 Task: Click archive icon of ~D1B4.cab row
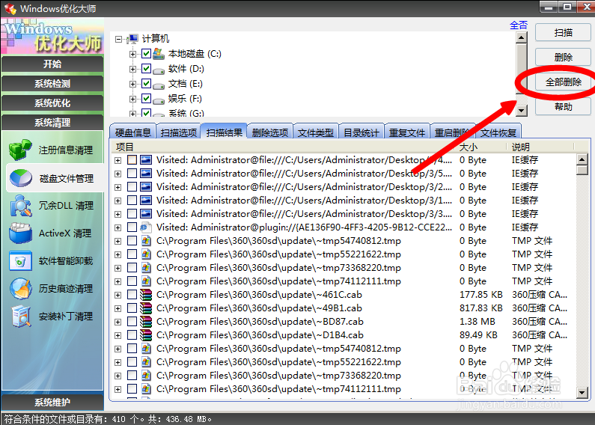pos(146,335)
